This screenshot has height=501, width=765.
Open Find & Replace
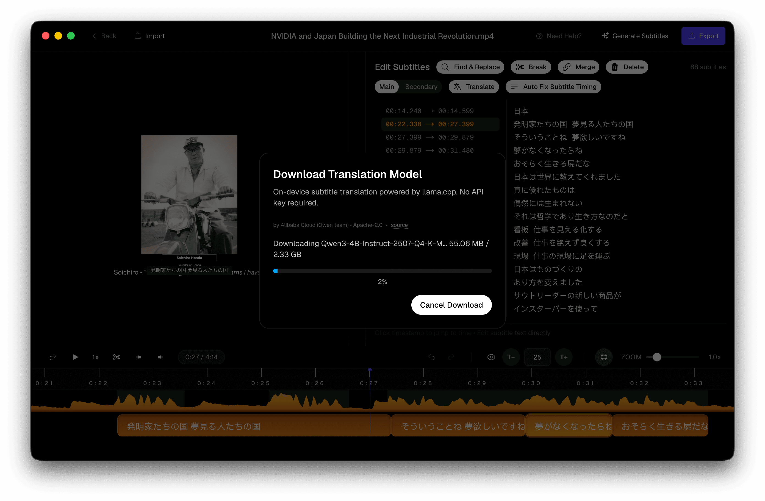470,67
